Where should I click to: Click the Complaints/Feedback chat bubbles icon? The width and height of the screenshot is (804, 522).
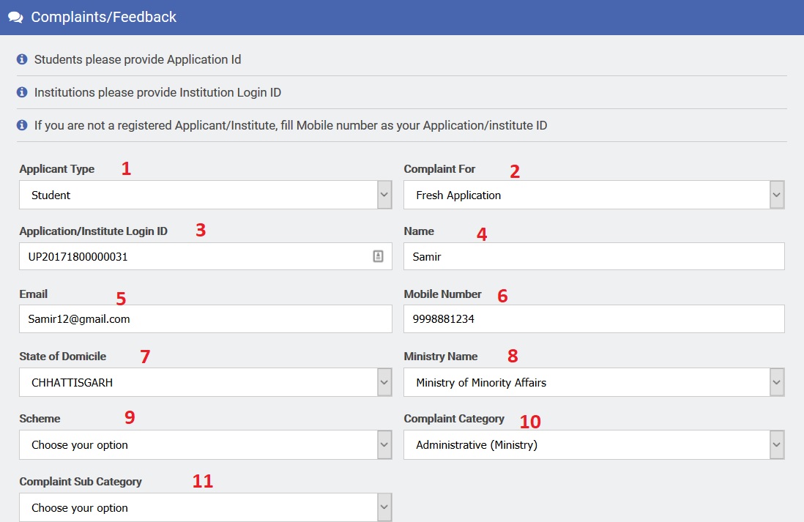15,18
